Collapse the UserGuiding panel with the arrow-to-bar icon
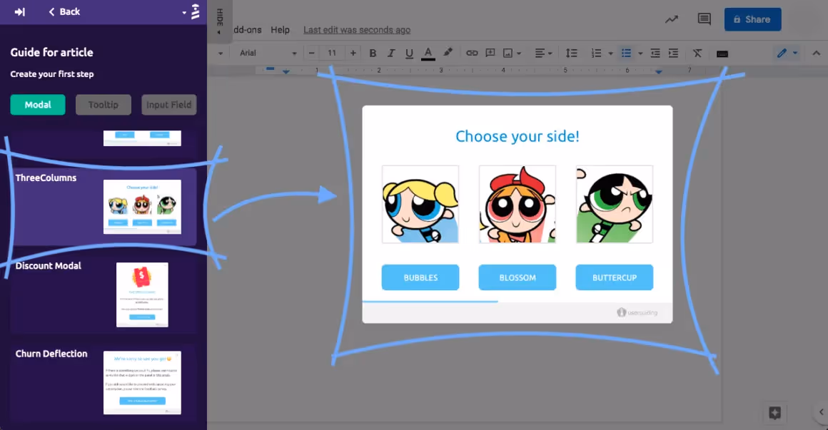Screen dimensions: 828x430 pos(19,11)
